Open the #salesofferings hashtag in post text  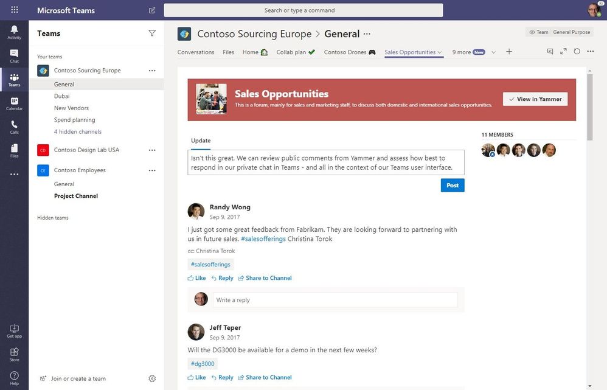point(263,239)
